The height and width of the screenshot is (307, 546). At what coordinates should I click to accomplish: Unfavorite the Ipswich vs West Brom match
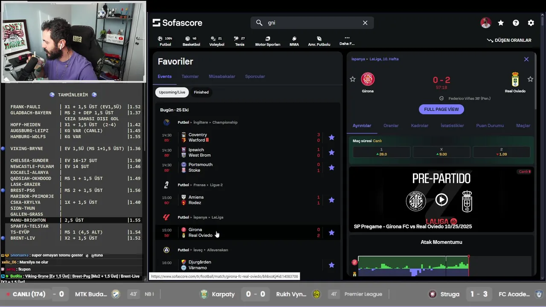coord(331,152)
